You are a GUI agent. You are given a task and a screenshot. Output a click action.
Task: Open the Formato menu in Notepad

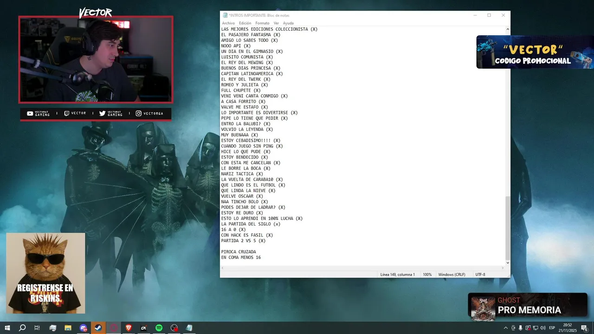coord(262,23)
